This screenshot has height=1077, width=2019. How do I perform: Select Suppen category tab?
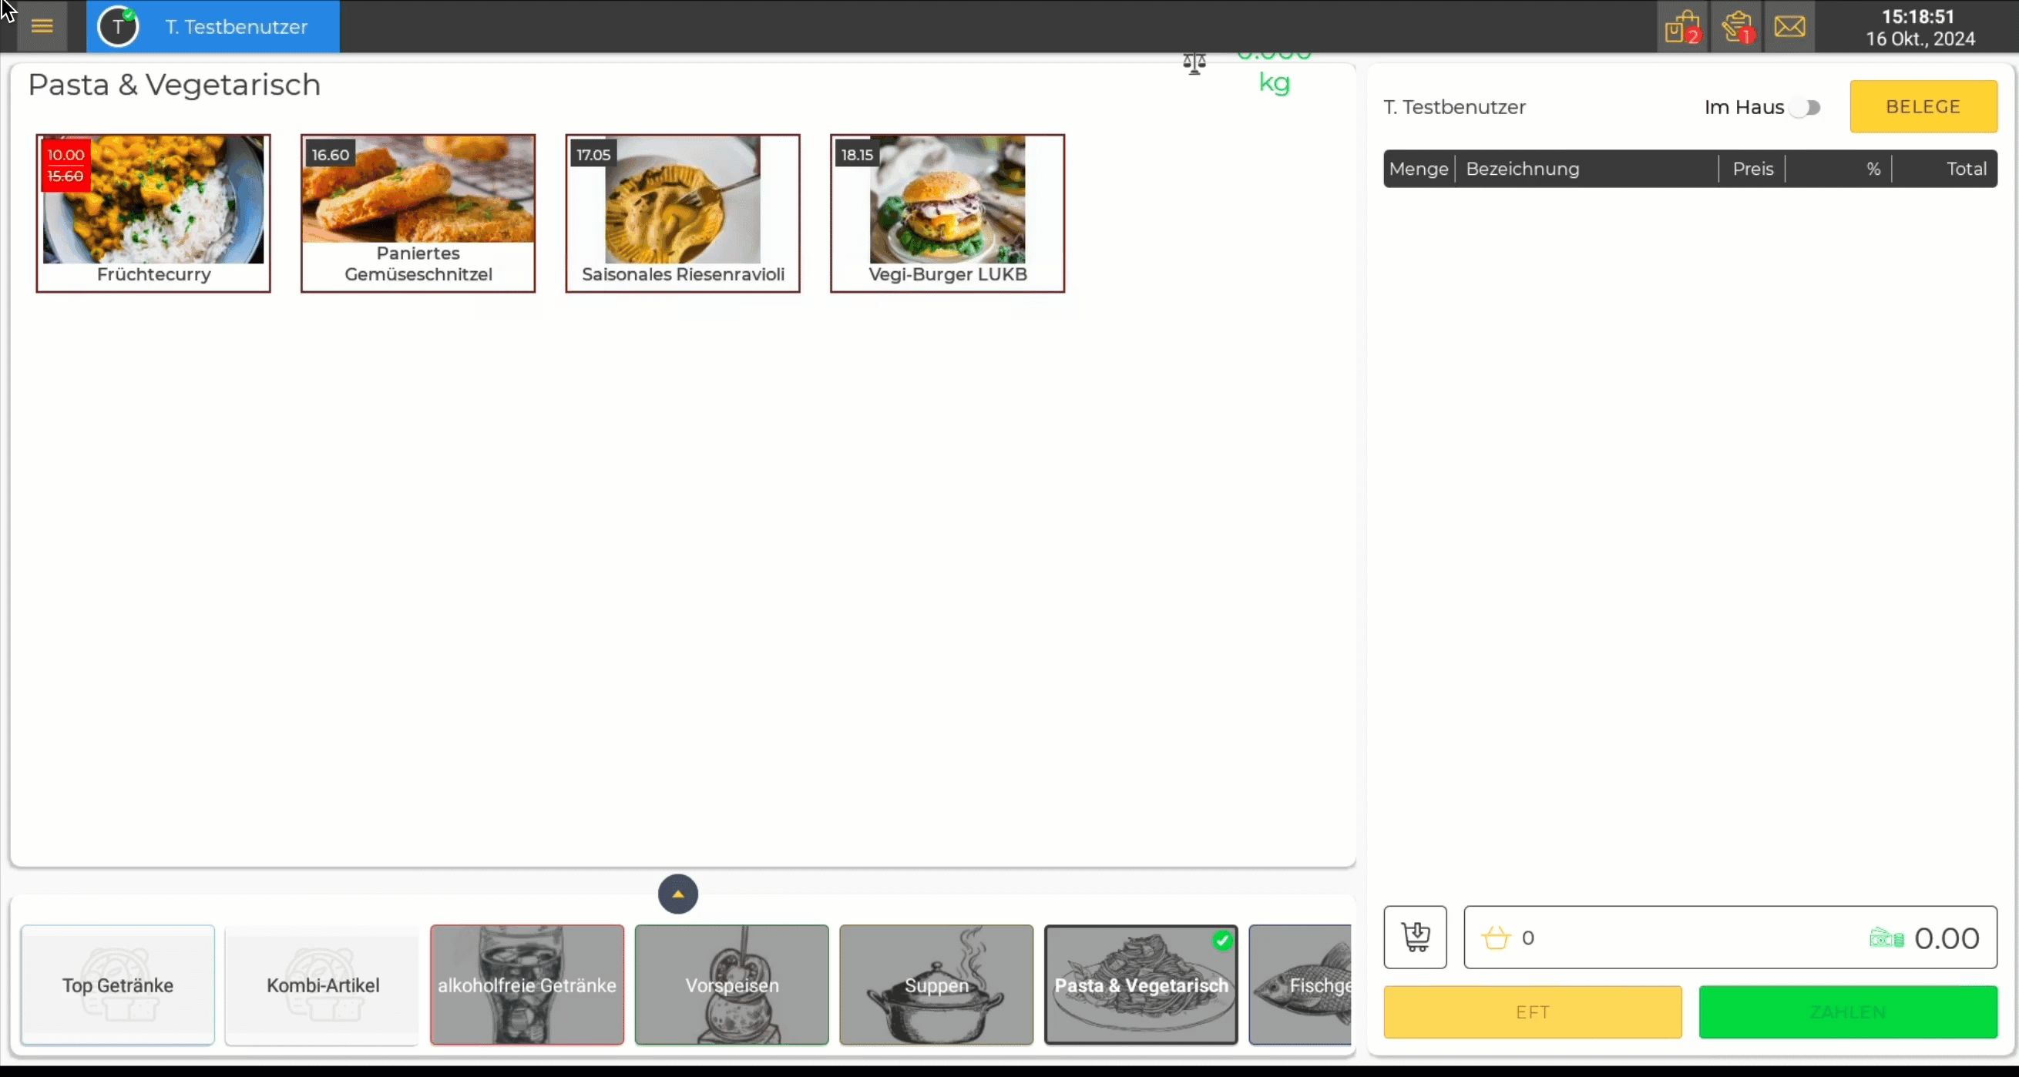[936, 985]
